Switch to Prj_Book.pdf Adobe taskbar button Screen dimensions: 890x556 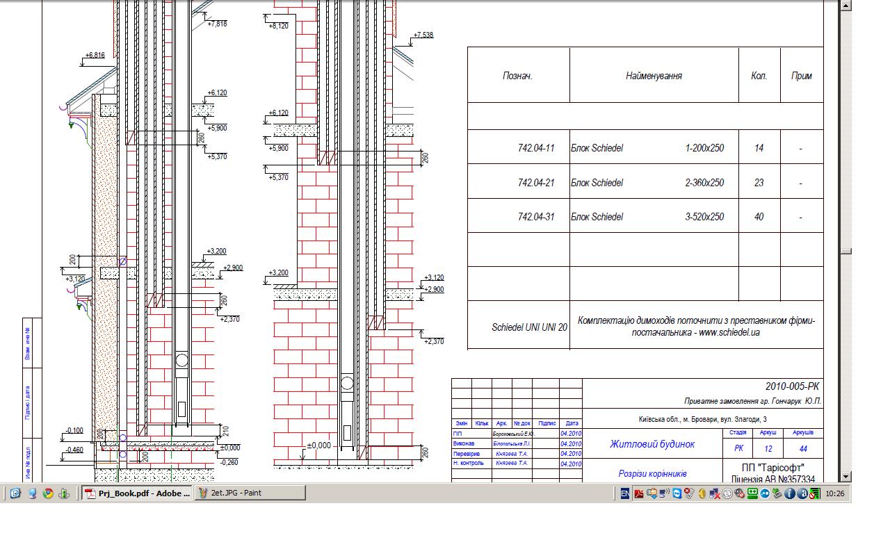coord(138,493)
